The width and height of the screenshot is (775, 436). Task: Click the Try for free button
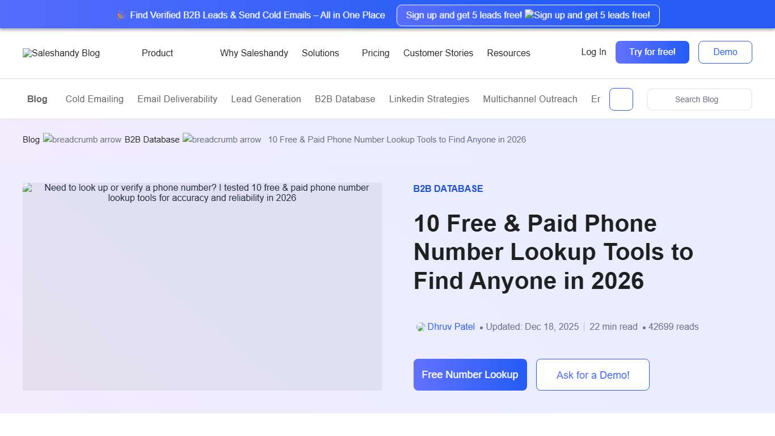click(x=652, y=52)
